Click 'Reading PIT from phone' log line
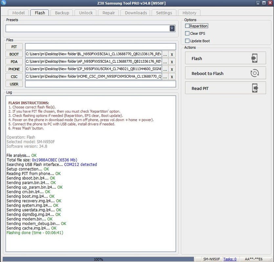The width and height of the screenshot is (274, 262). point(33,174)
